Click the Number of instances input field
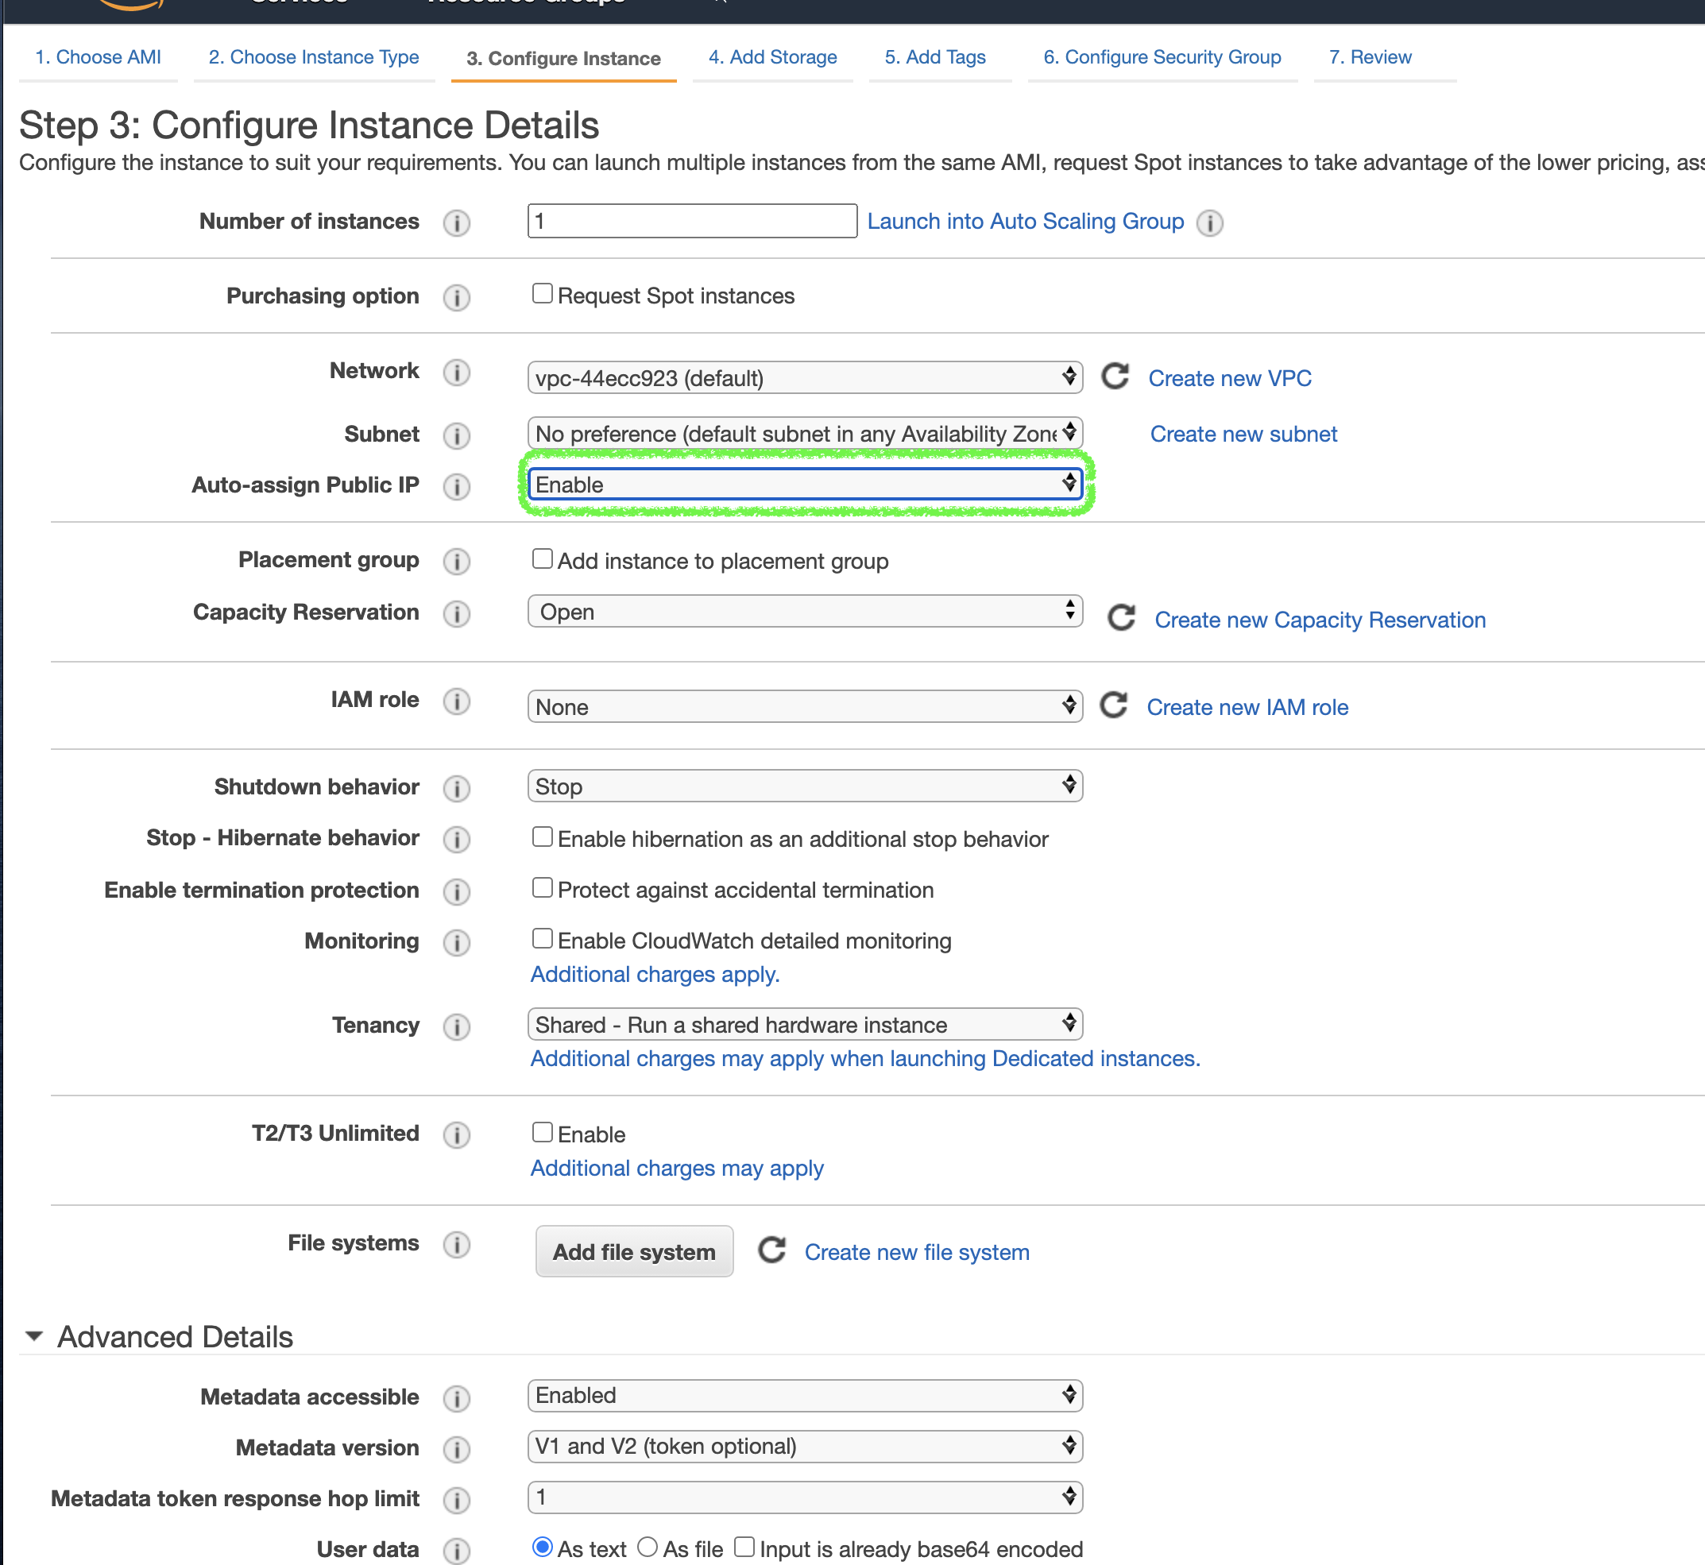The height and width of the screenshot is (1565, 1705). (691, 221)
